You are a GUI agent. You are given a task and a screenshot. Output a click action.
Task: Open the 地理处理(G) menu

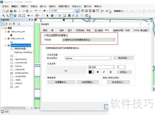point(64,6)
